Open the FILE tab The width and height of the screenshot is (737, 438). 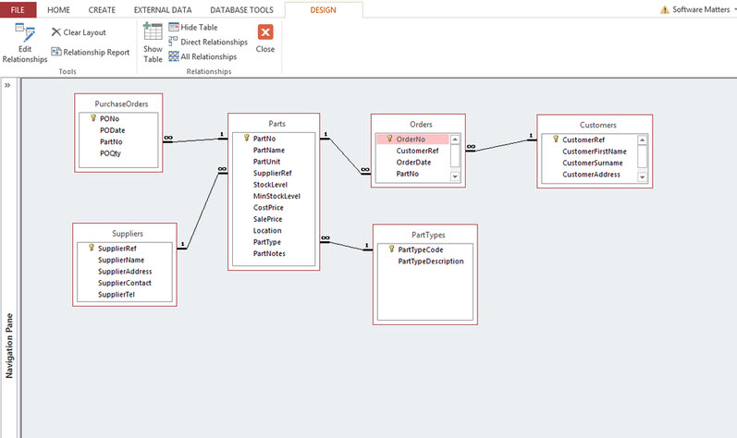click(x=18, y=9)
